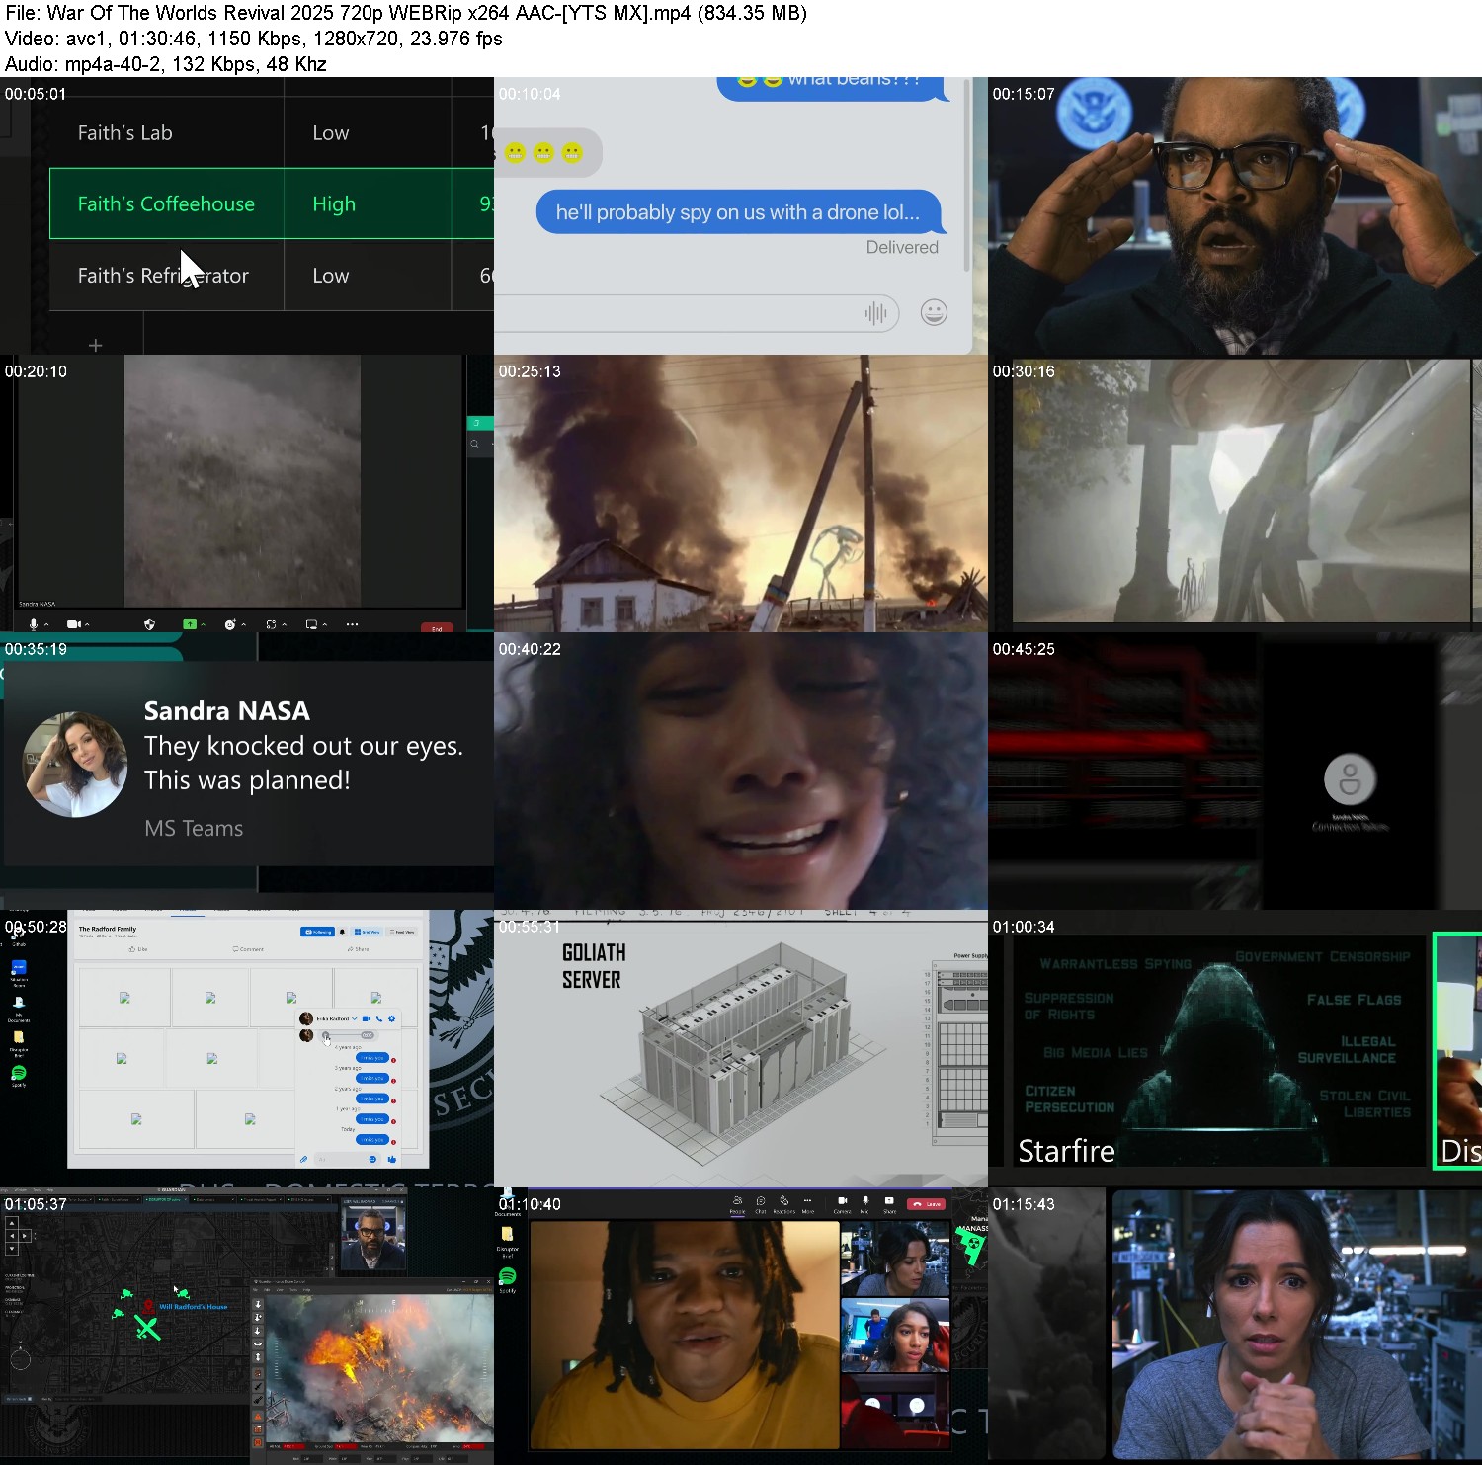The height and width of the screenshot is (1465, 1482).
Task: Send a thumbs-up in the chat popup
Action: point(392,1159)
